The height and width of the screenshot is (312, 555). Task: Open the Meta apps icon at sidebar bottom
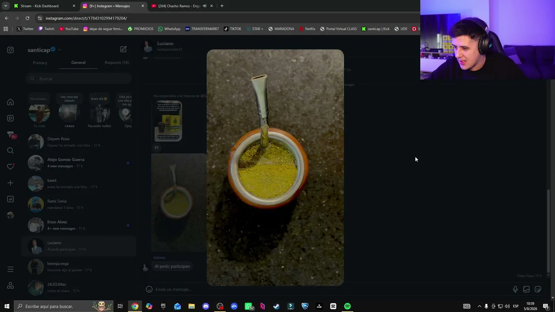point(10,286)
